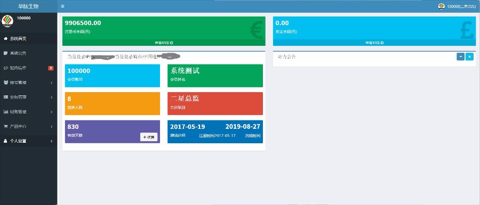Click the company logo avatar in the sidebar
The height and width of the screenshot is (205, 480).
(x=7, y=21)
